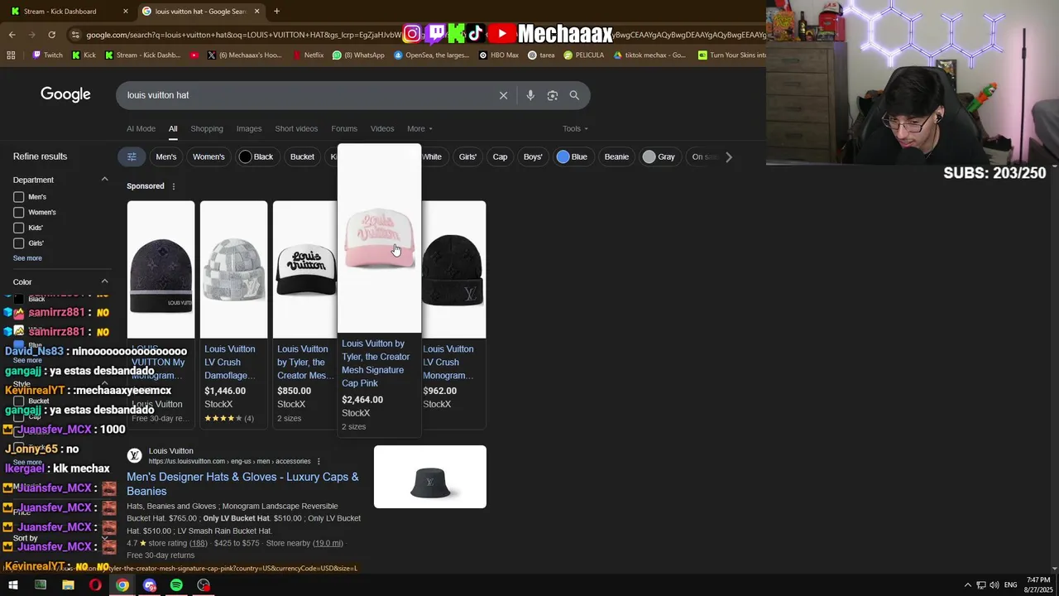1059x596 pixels.
Task: Switch to the Shopping tab
Action: [x=207, y=128]
